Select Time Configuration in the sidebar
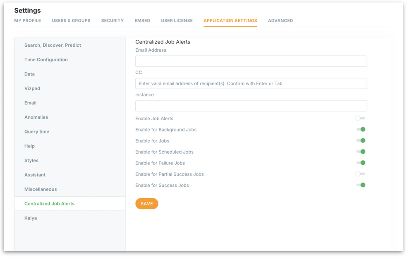Screen dimensions: 407x257 pos(46,60)
